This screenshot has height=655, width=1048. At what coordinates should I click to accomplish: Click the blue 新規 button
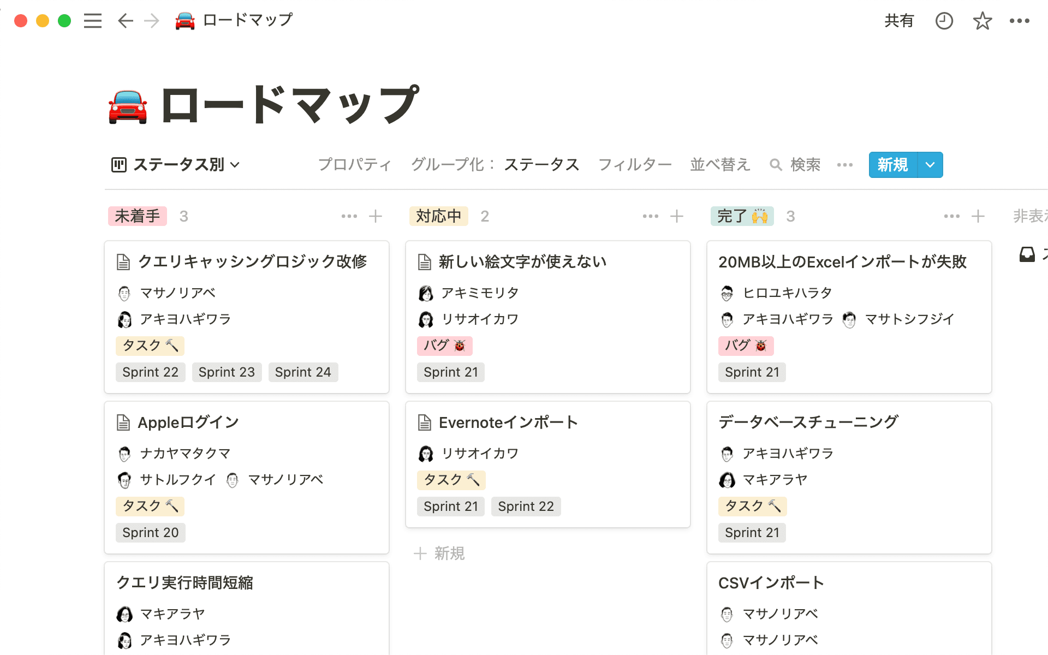point(893,165)
